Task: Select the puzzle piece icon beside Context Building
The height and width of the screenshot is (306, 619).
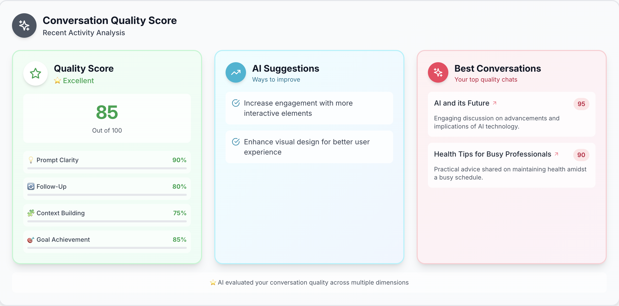Action: tap(31, 213)
